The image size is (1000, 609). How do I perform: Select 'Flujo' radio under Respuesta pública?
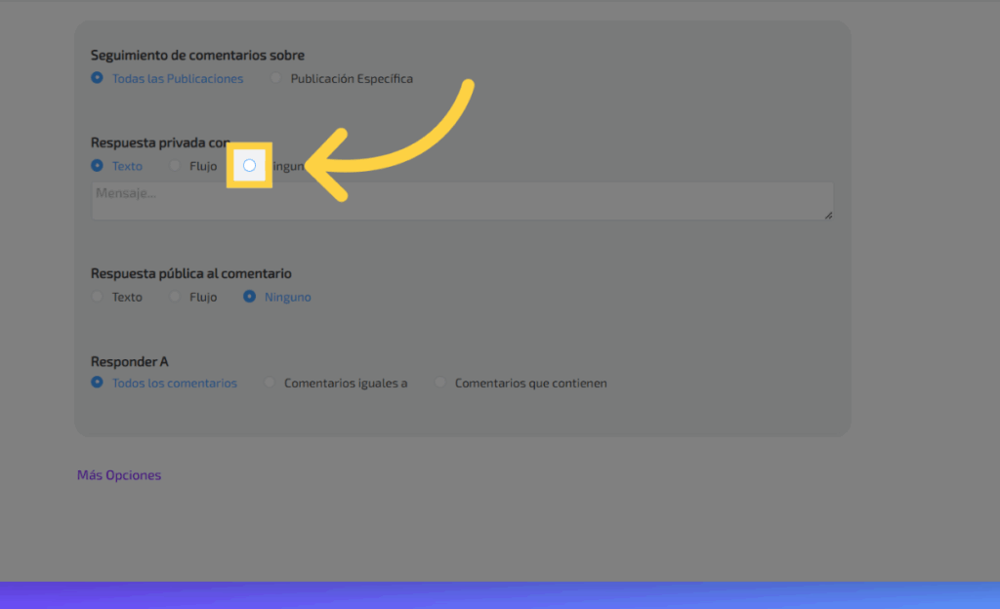click(x=175, y=297)
